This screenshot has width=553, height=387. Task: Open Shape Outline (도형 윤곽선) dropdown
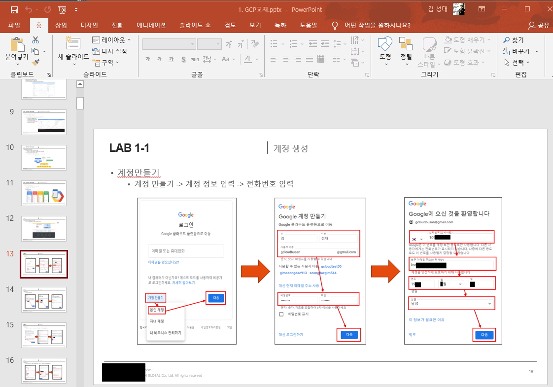tap(467, 51)
